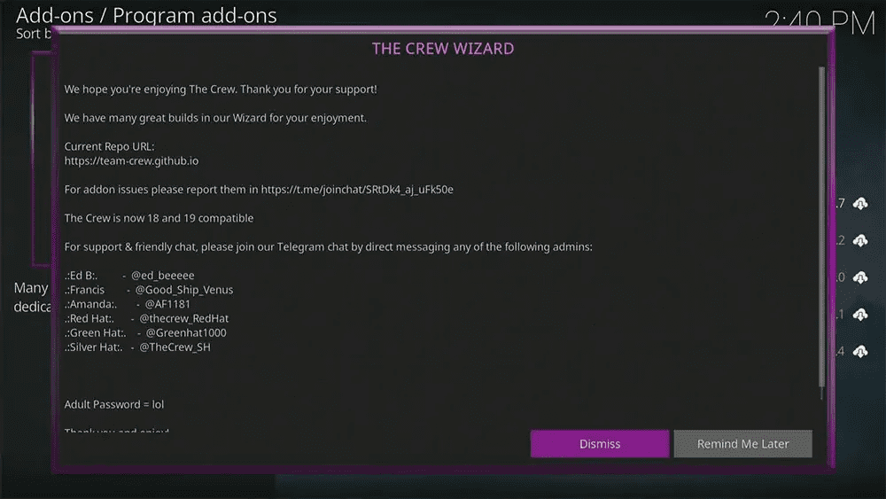Select the @TheCrew_SH admin handle
The width and height of the screenshot is (886, 499).
tap(175, 347)
